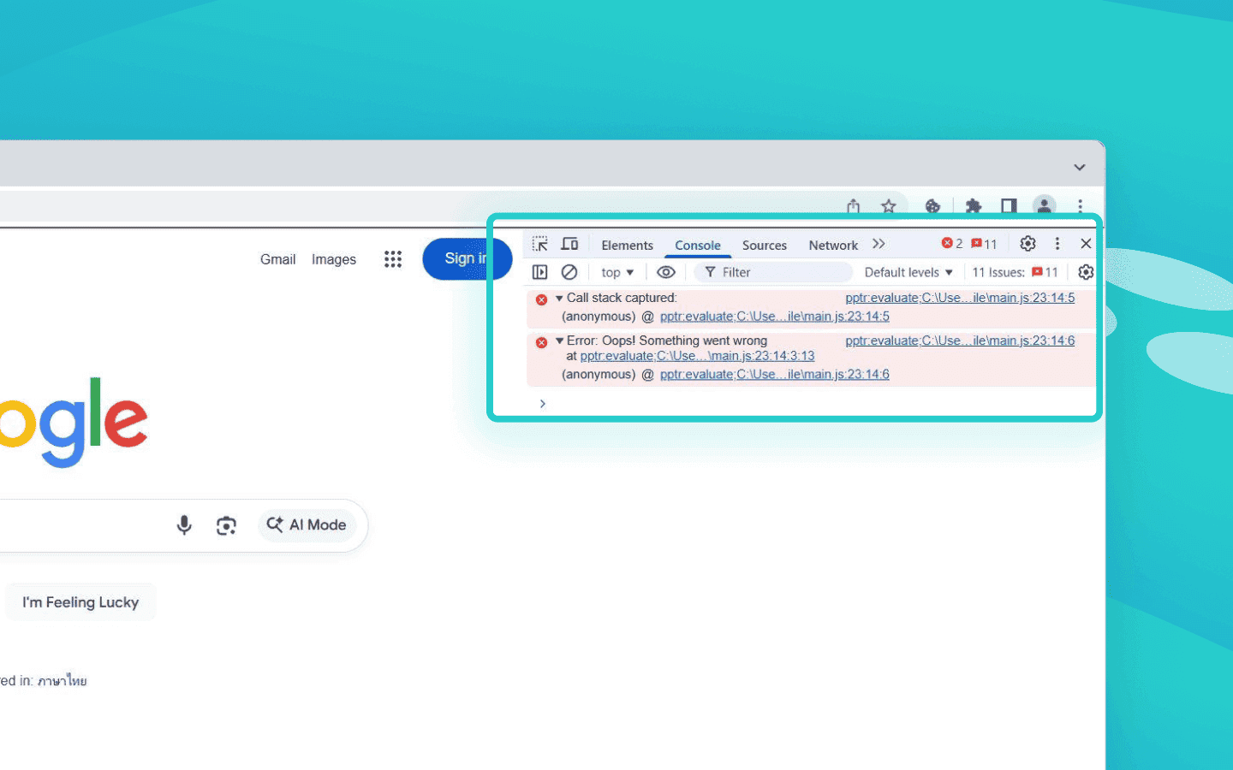The height and width of the screenshot is (770, 1233).
Task: Bookmark this page with the star icon
Action: (889, 206)
